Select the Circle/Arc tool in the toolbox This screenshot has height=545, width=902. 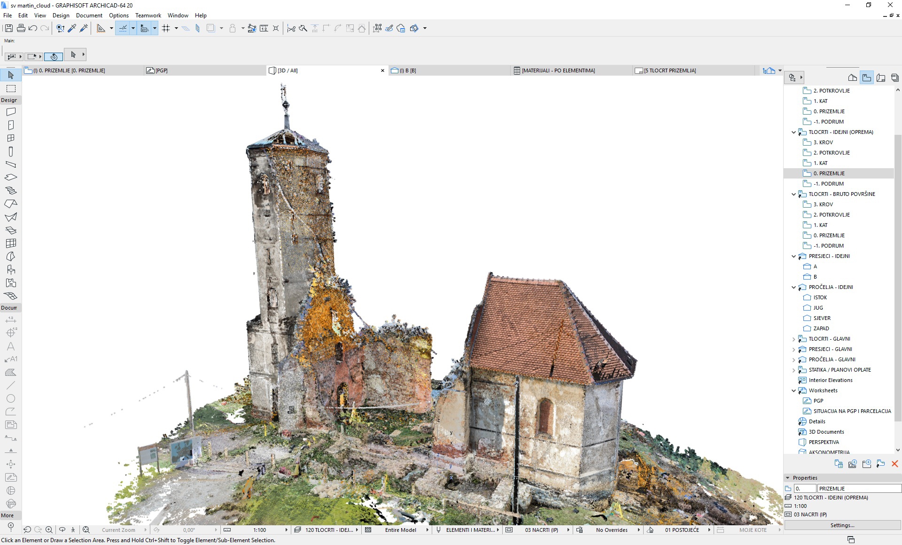11,398
